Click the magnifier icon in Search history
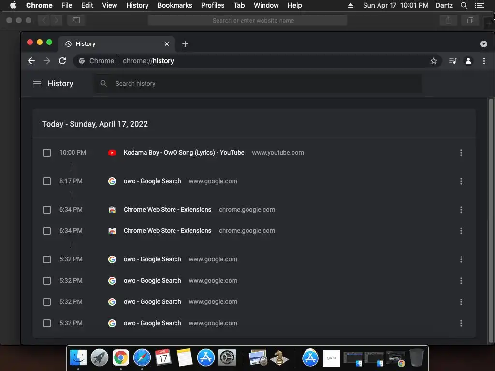 pos(103,83)
